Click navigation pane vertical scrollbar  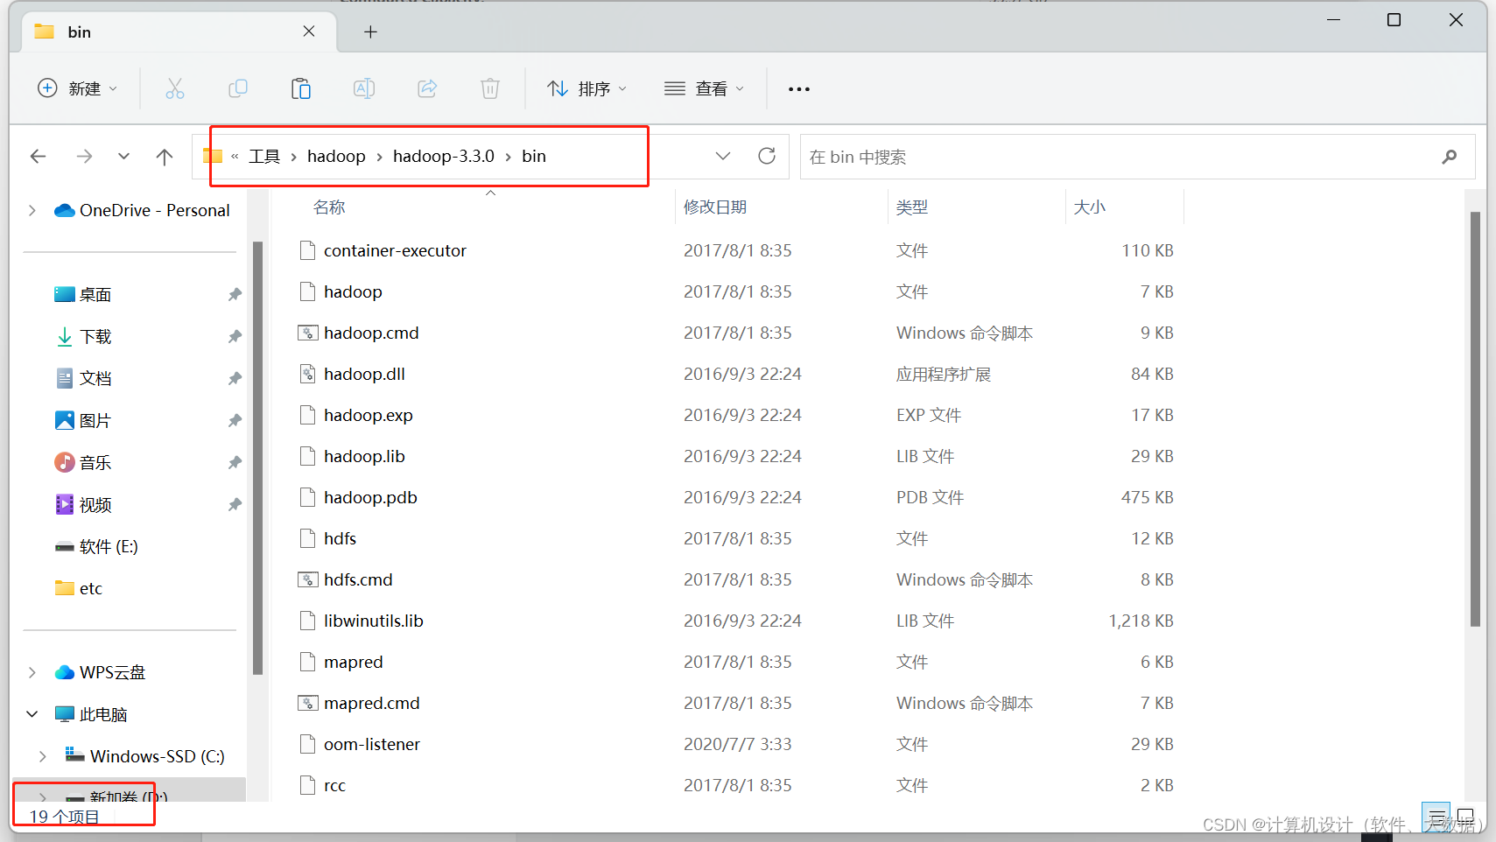[x=257, y=458]
